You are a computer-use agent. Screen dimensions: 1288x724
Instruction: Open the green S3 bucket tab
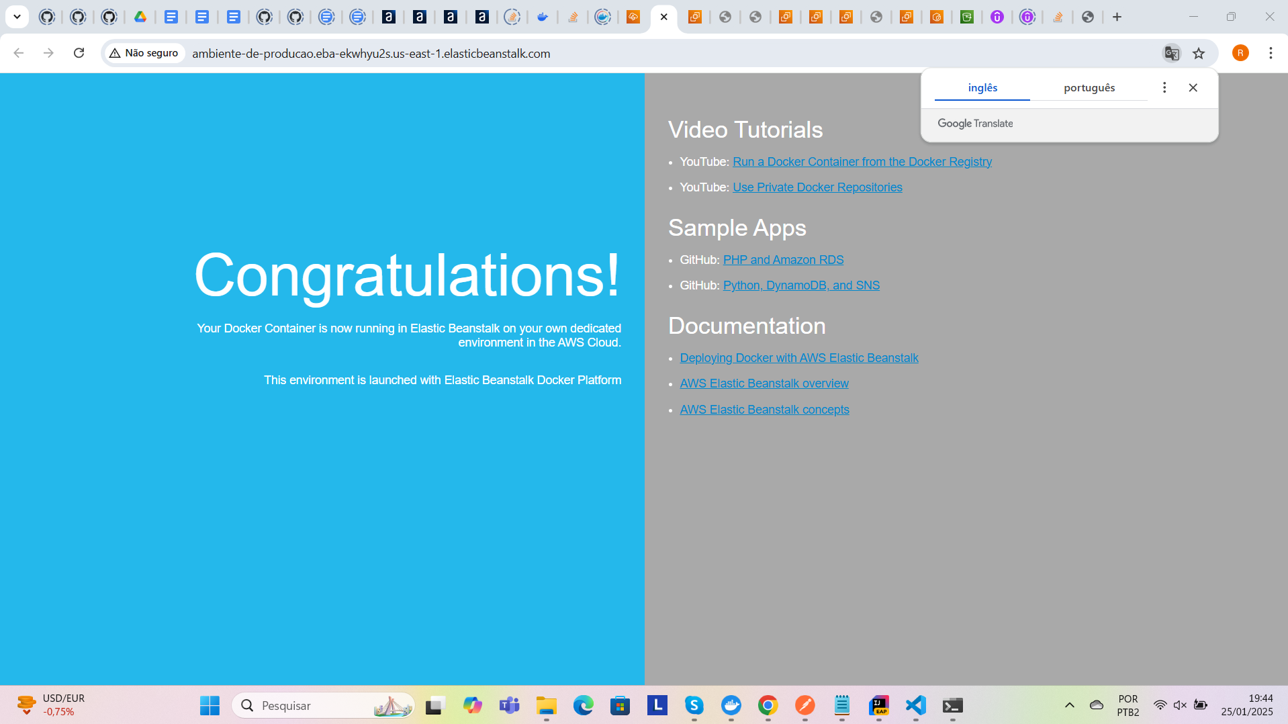click(967, 17)
